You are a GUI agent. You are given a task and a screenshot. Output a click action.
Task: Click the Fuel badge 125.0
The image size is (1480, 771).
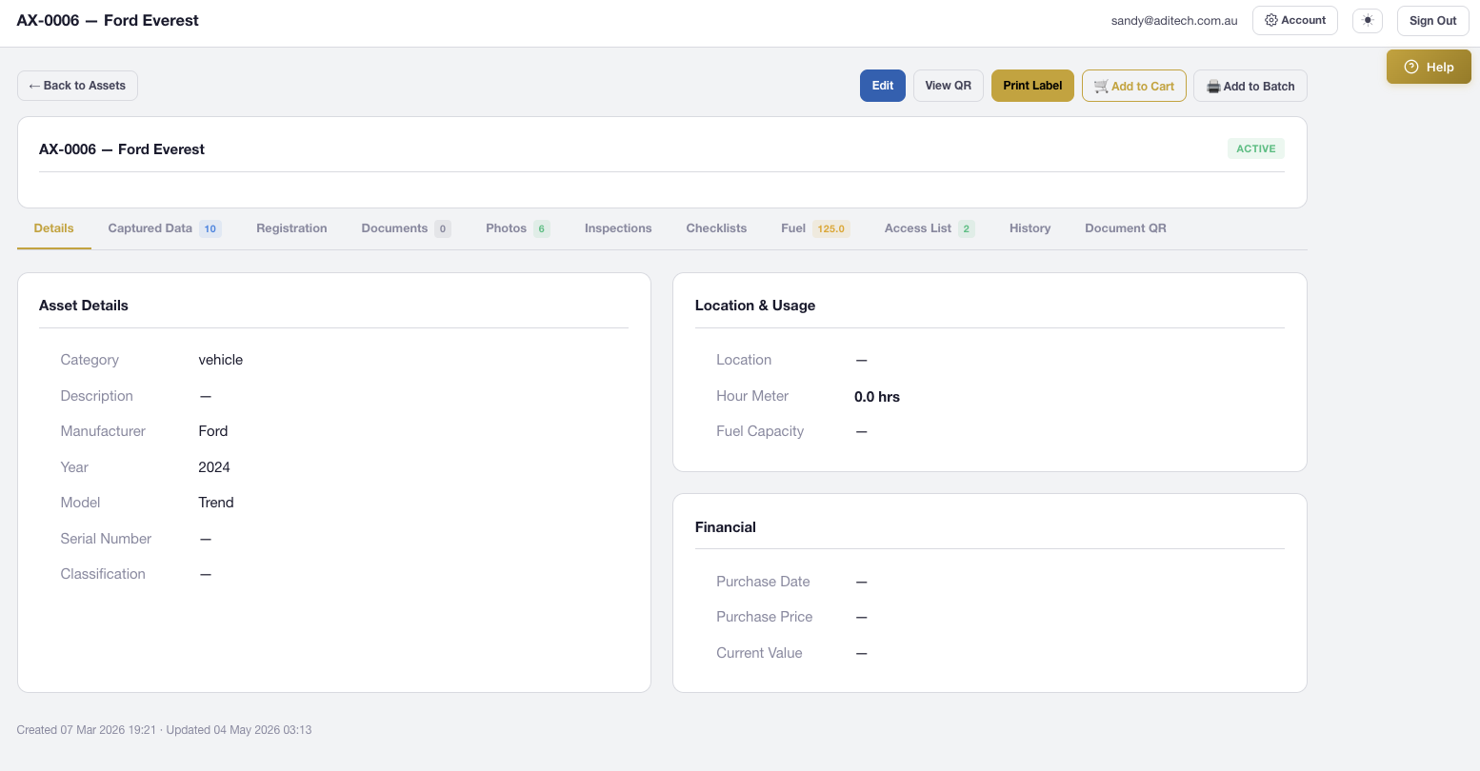(x=830, y=228)
